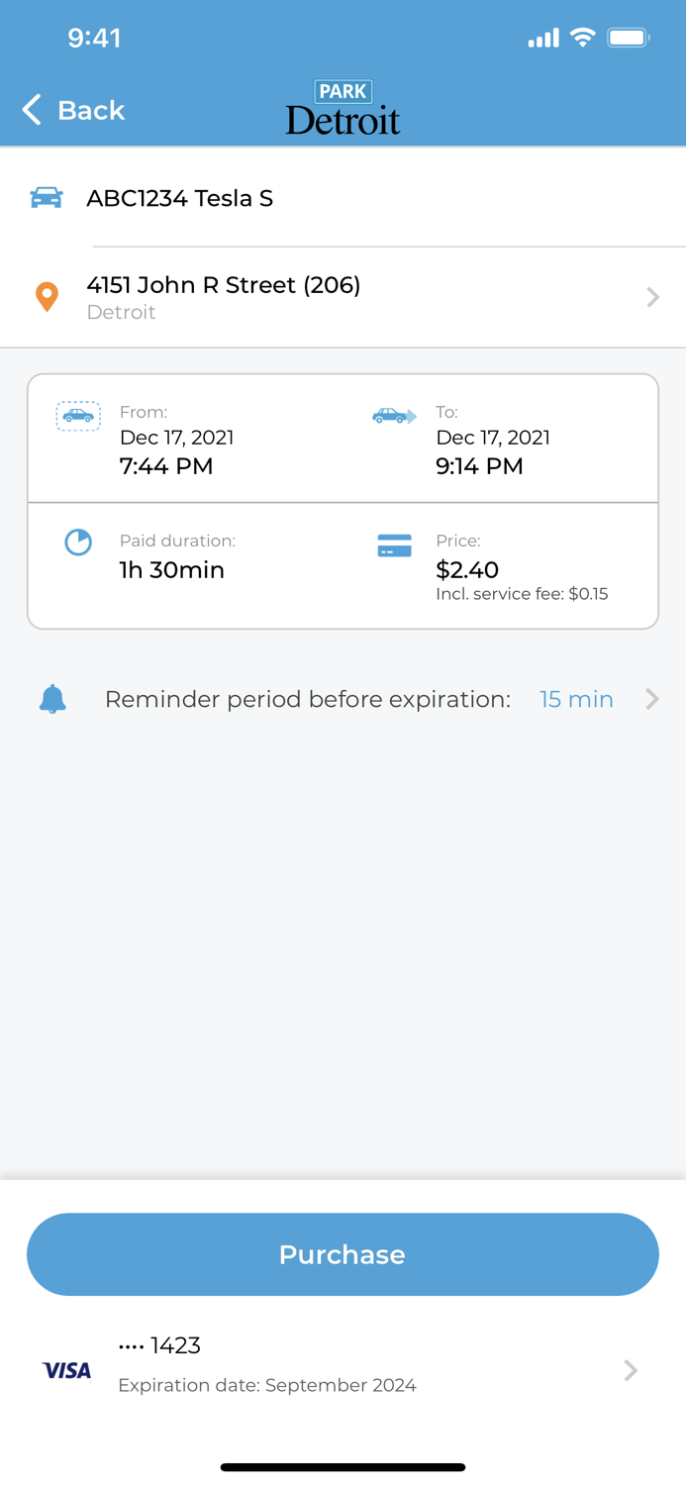Tap the VISA card logo
Screen dimensions: 686x1485
(x=66, y=1370)
